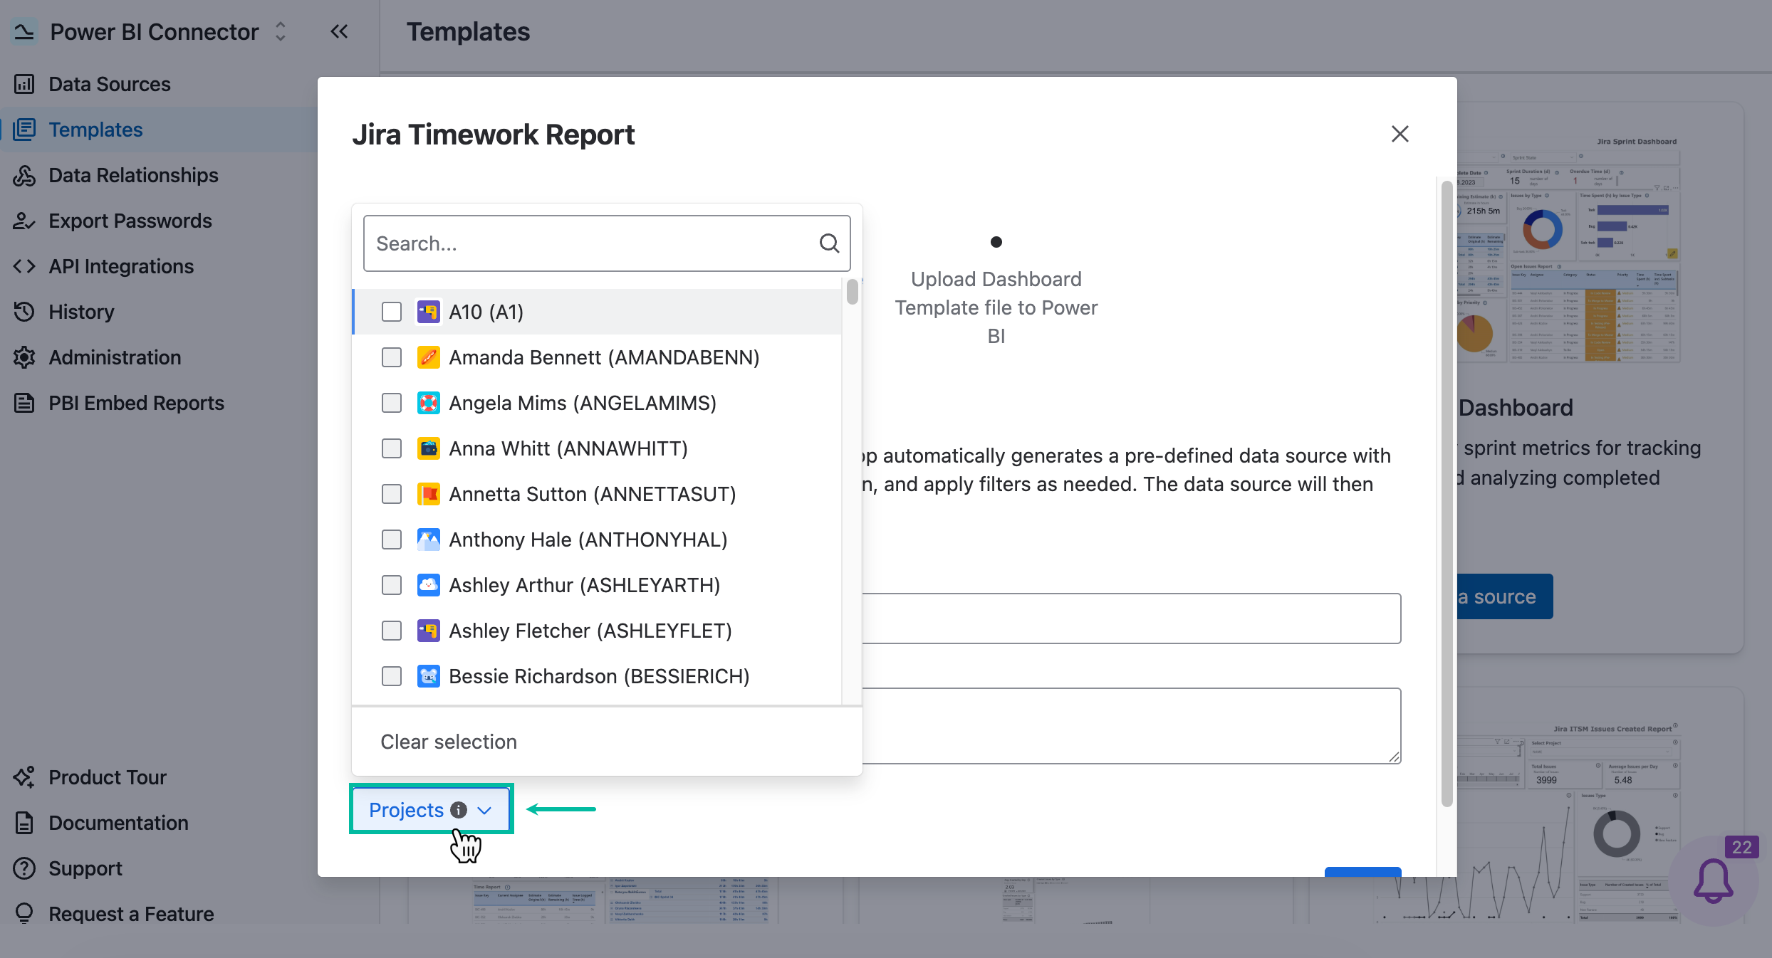Screen dimensions: 1772x958
Task: Check the Ashley Fletcher project checkbox
Action: [392, 631]
